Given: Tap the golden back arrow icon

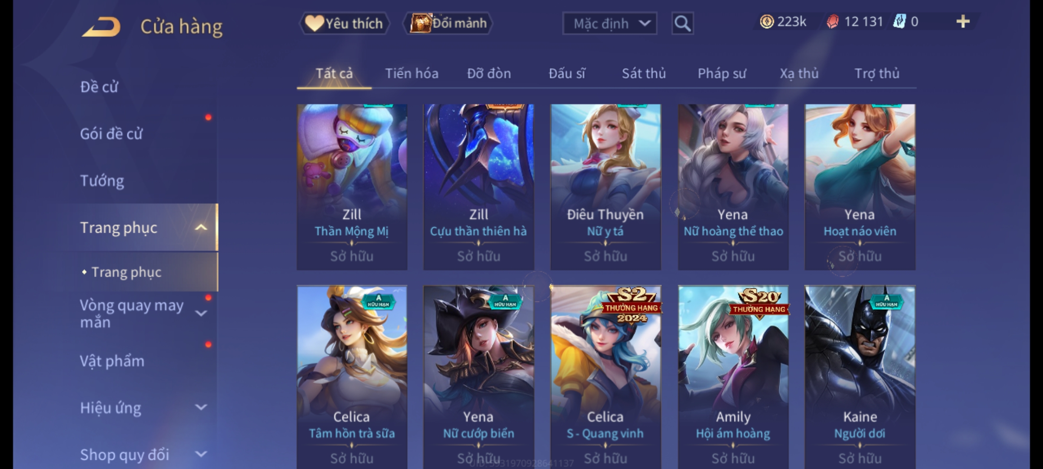Looking at the screenshot, I should [101, 27].
